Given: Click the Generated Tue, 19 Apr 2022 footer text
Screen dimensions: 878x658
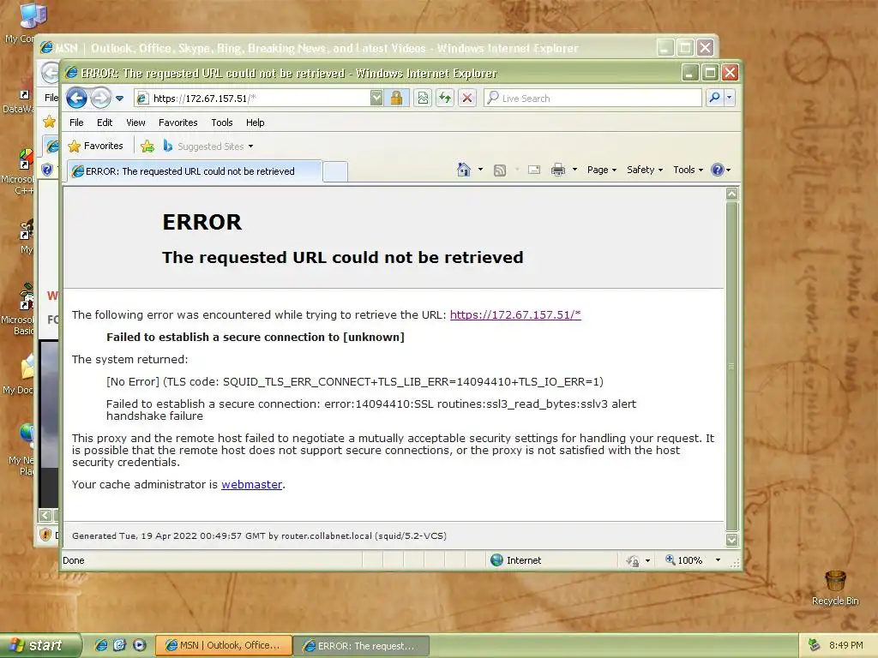Looking at the screenshot, I should [x=259, y=536].
